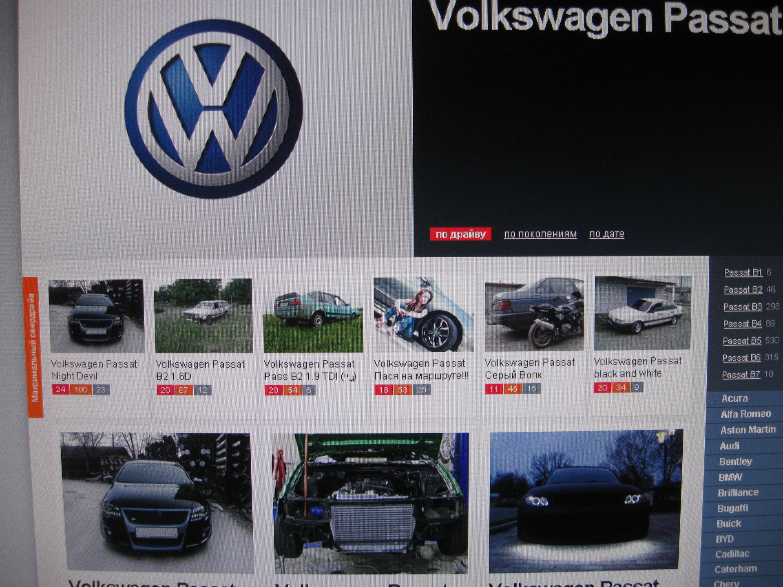Viewport: 783px width, 587px height.
Task: Open the Passat B3 generation link
Action: click(x=743, y=307)
